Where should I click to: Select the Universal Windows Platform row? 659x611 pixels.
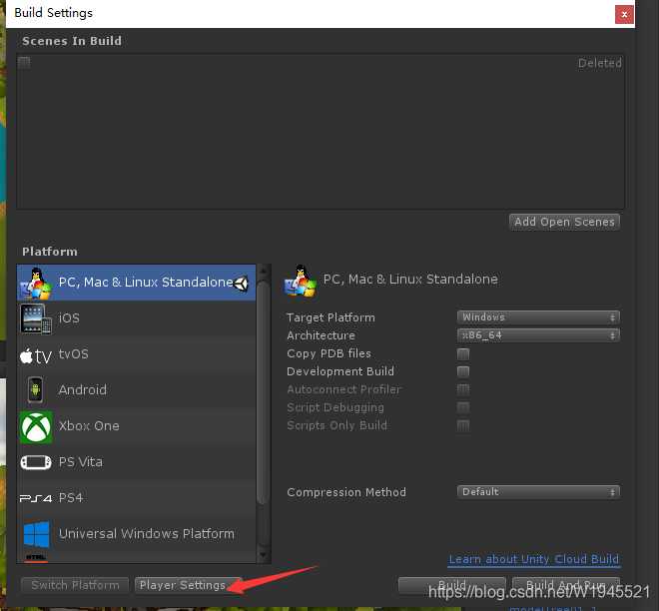136,534
